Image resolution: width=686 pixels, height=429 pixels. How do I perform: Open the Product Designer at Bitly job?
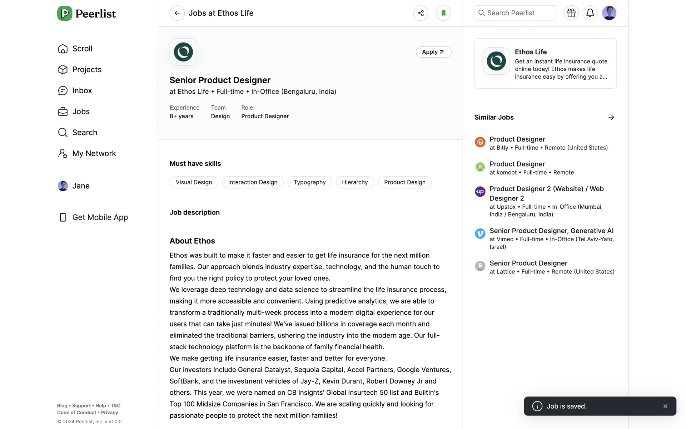[x=517, y=139]
